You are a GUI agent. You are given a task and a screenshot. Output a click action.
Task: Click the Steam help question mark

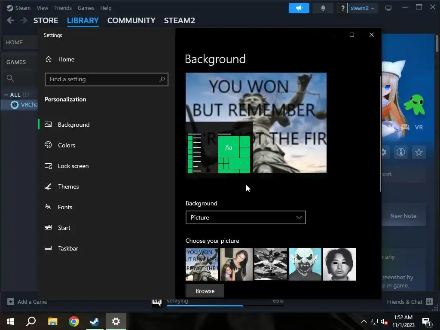pos(342,8)
